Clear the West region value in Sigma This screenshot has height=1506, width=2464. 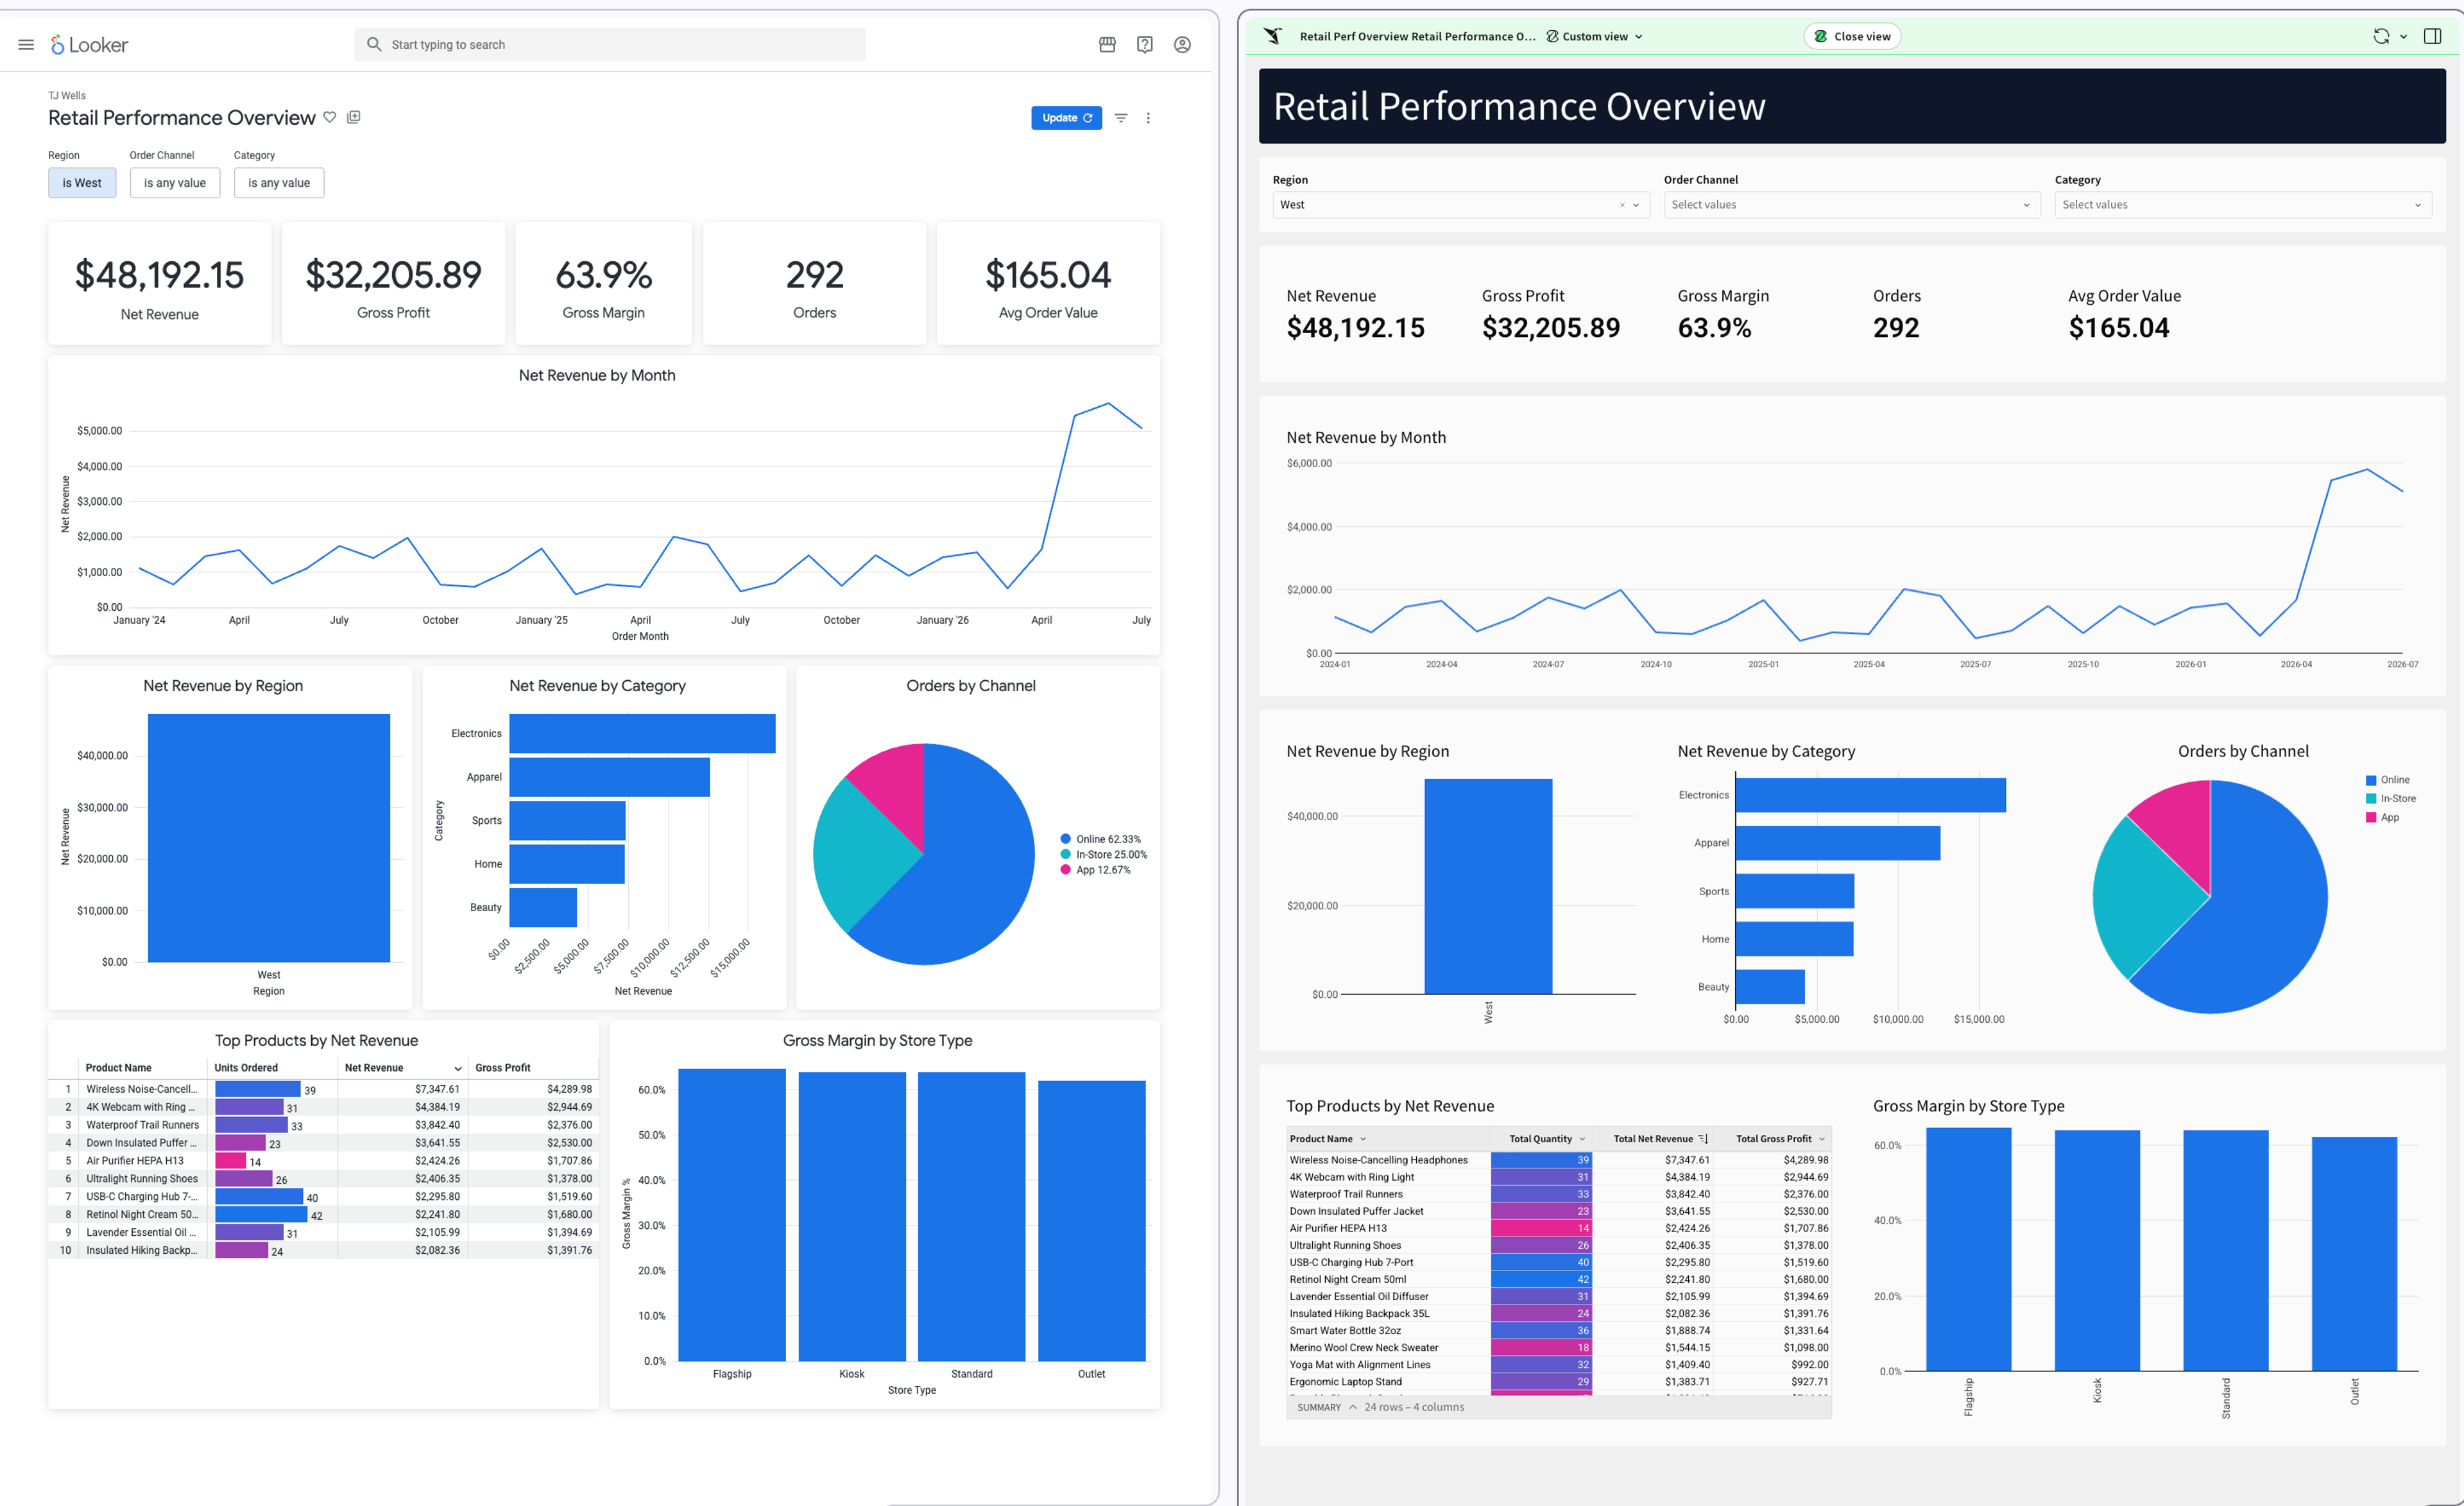pos(1622,205)
